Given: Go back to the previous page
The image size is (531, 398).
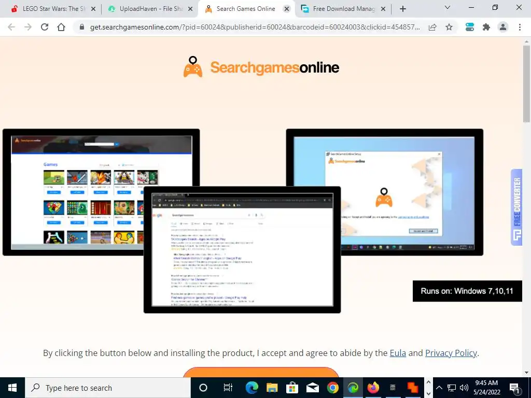Looking at the screenshot, I should (11, 27).
